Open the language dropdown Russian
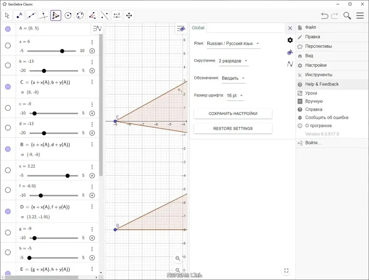The height and width of the screenshot is (280, 369). 233,43
